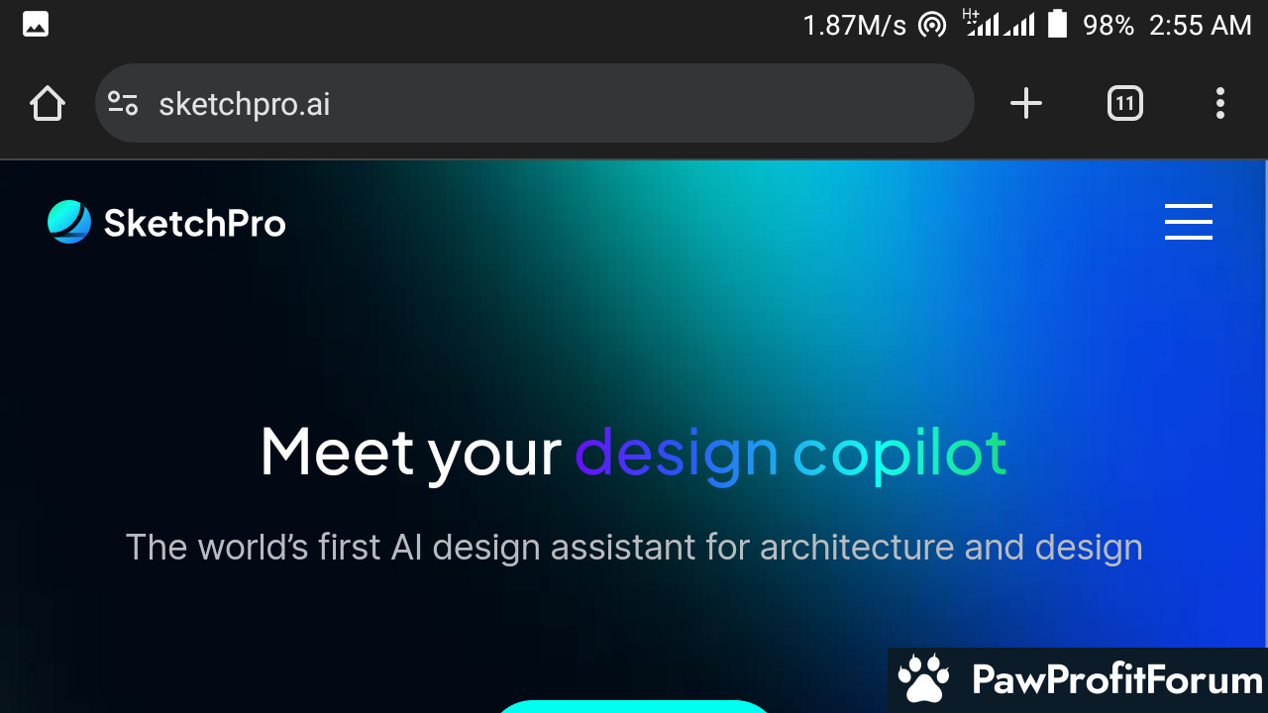Image resolution: width=1268 pixels, height=713 pixels.
Task: Tap the hotspot icon in status bar
Action: coord(932,25)
